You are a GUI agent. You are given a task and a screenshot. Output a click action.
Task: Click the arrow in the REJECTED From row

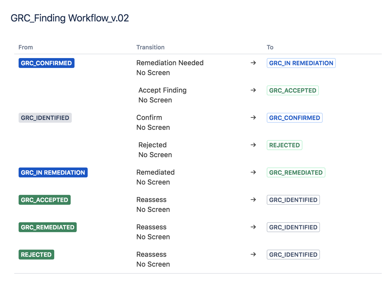pyautogui.click(x=253, y=254)
